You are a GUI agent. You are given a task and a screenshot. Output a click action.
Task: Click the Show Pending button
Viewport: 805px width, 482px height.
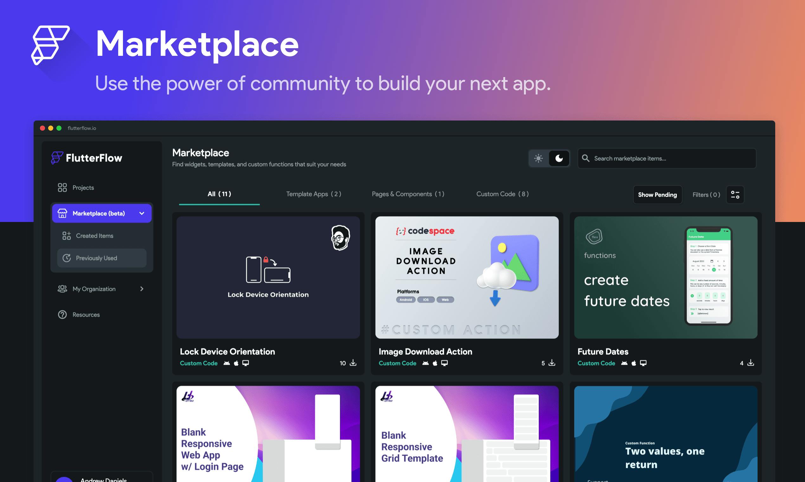point(658,195)
